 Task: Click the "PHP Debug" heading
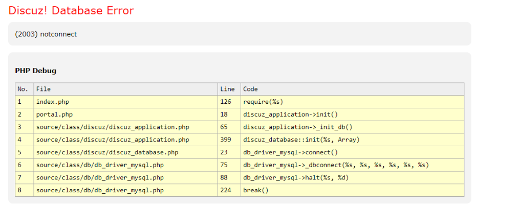[x=35, y=71]
